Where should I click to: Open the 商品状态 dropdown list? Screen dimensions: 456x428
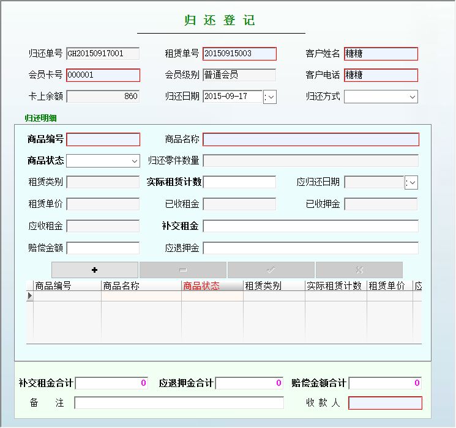[135, 161]
